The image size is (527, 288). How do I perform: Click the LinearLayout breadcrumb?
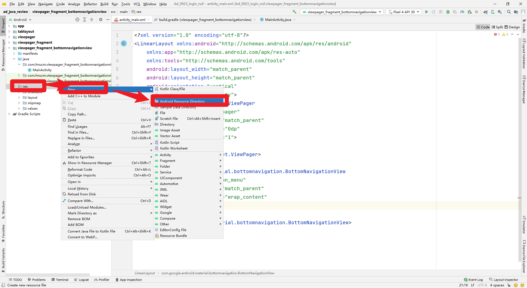(x=145, y=273)
